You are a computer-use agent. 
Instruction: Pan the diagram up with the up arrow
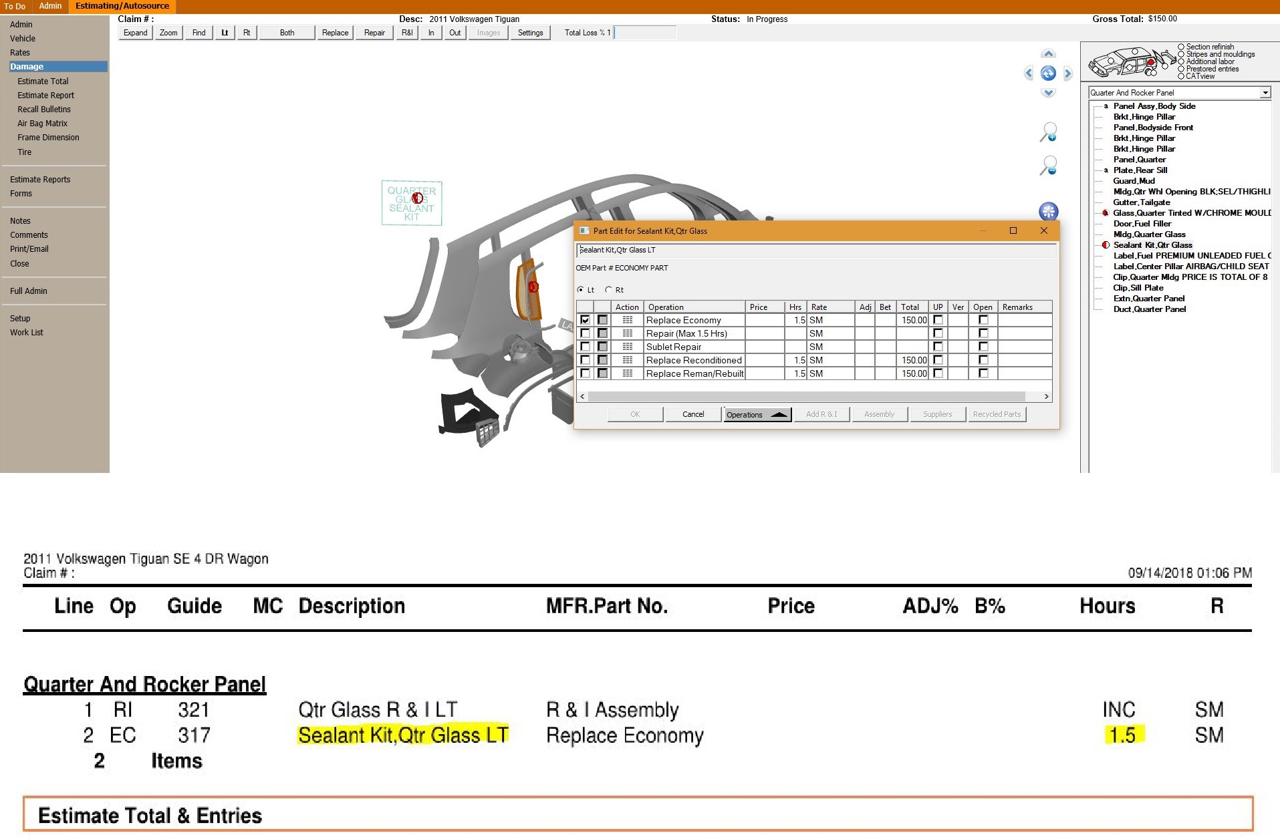point(1048,54)
